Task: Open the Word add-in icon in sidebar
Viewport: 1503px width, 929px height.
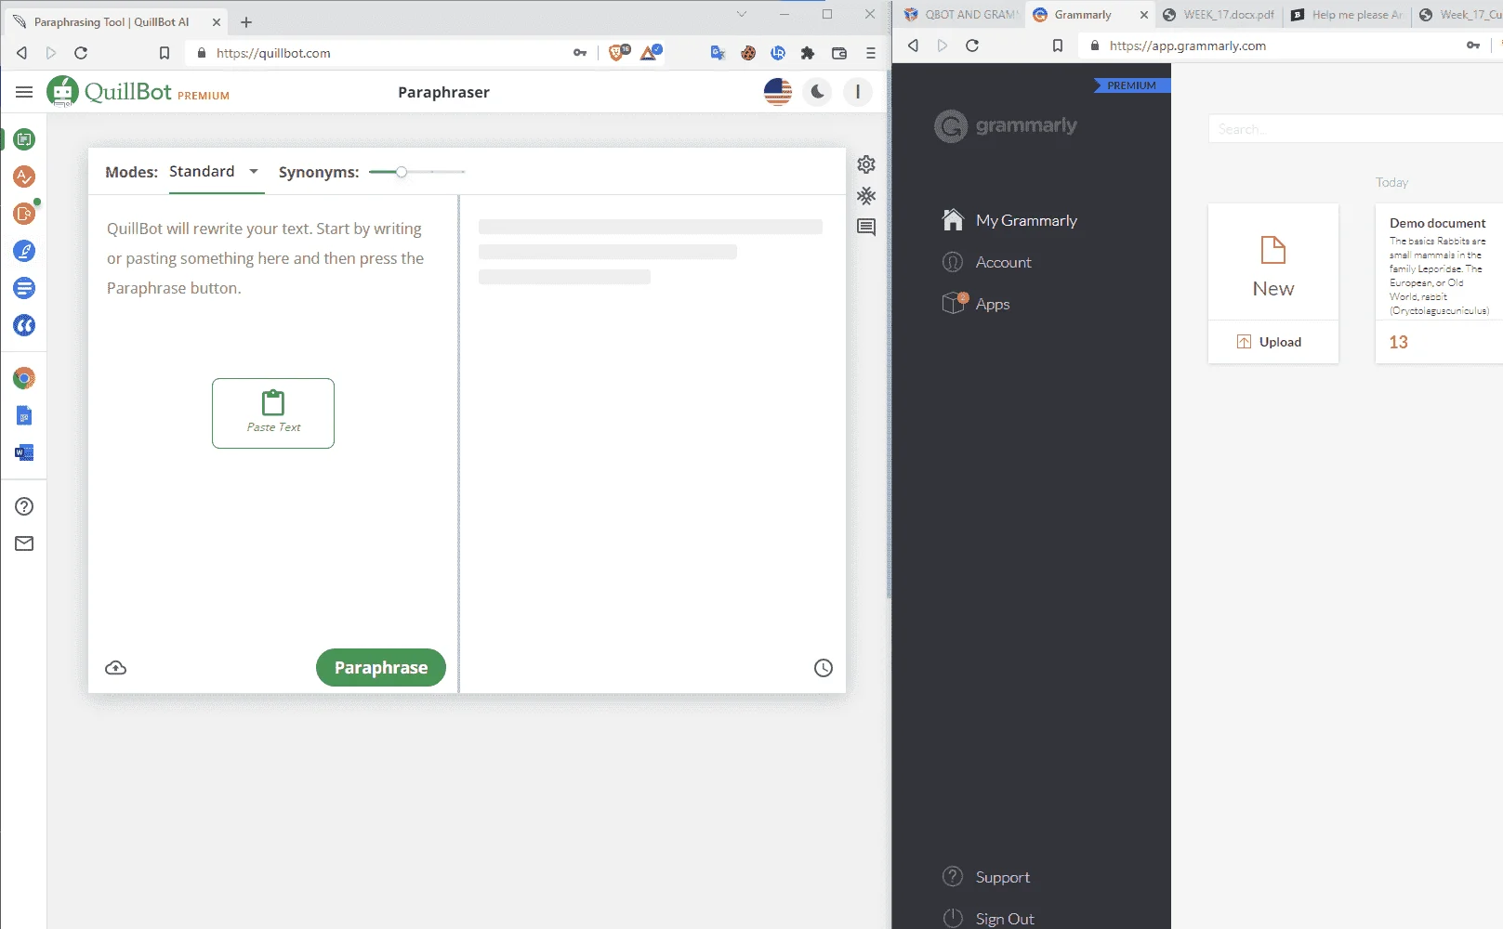Action: point(24,452)
